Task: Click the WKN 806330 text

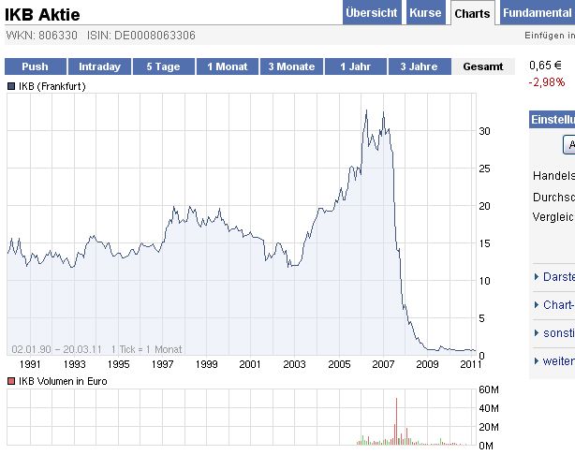Action: (x=42, y=36)
